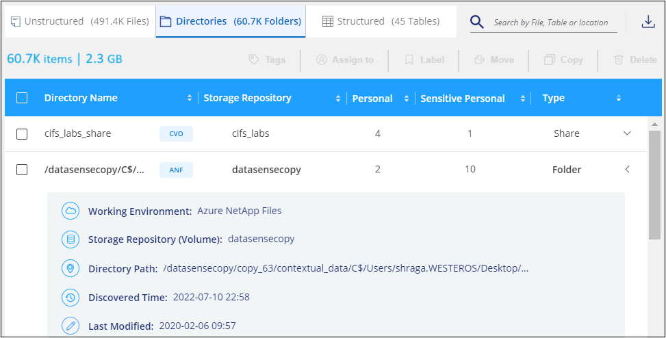Click the Directory Path location icon
The height and width of the screenshot is (338, 666).
(x=70, y=269)
